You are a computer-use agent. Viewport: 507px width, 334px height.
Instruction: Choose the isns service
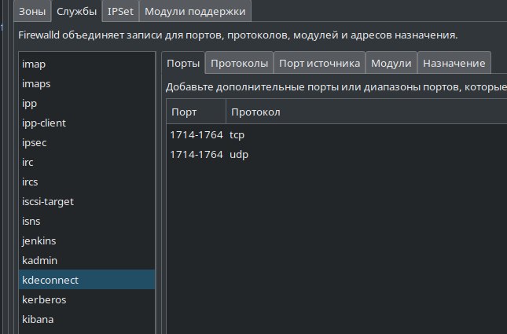pyautogui.click(x=87, y=221)
